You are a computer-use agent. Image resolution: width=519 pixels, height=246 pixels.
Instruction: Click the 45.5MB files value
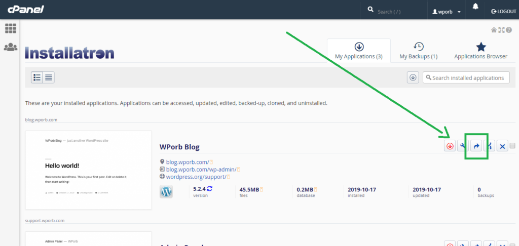tap(249, 189)
